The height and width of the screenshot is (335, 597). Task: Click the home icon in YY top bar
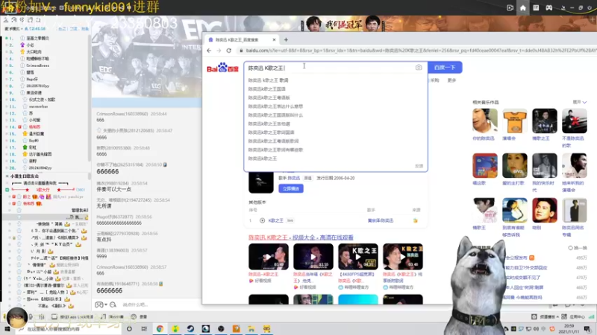point(523,7)
